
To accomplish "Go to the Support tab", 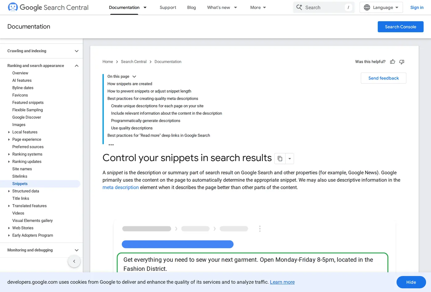I will point(168,7).
